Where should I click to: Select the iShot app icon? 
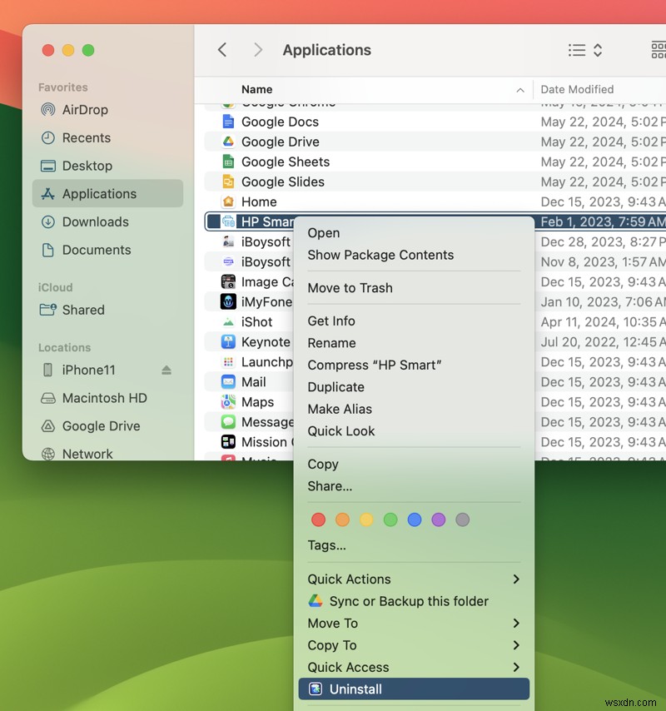228,322
